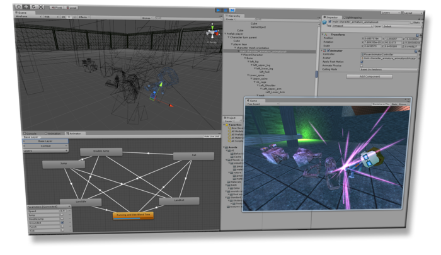
Task: Click the Auto Live Link button
Action: point(212,136)
